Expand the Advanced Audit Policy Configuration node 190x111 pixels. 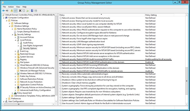pyautogui.click(x=16, y=90)
